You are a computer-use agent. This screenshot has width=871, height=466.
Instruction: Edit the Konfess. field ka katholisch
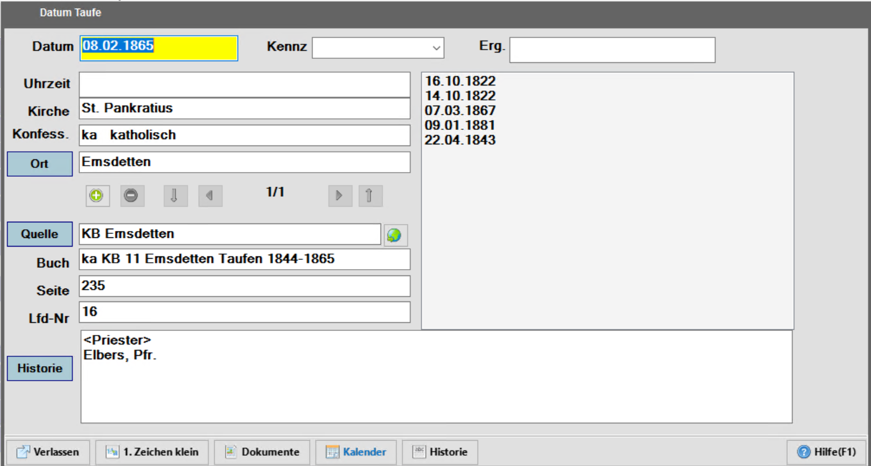click(245, 136)
